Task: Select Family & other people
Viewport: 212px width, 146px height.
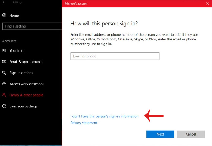Action: coord(26,95)
